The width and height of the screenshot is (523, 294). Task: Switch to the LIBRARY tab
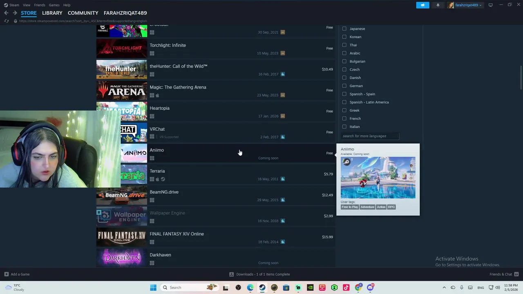[52, 13]
